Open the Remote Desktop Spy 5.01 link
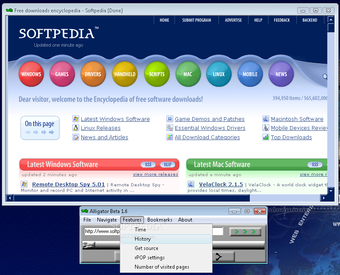 [69, 184]
